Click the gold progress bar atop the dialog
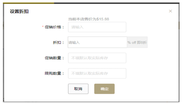The width and height of the screenshot is (185, 104). 29,3
